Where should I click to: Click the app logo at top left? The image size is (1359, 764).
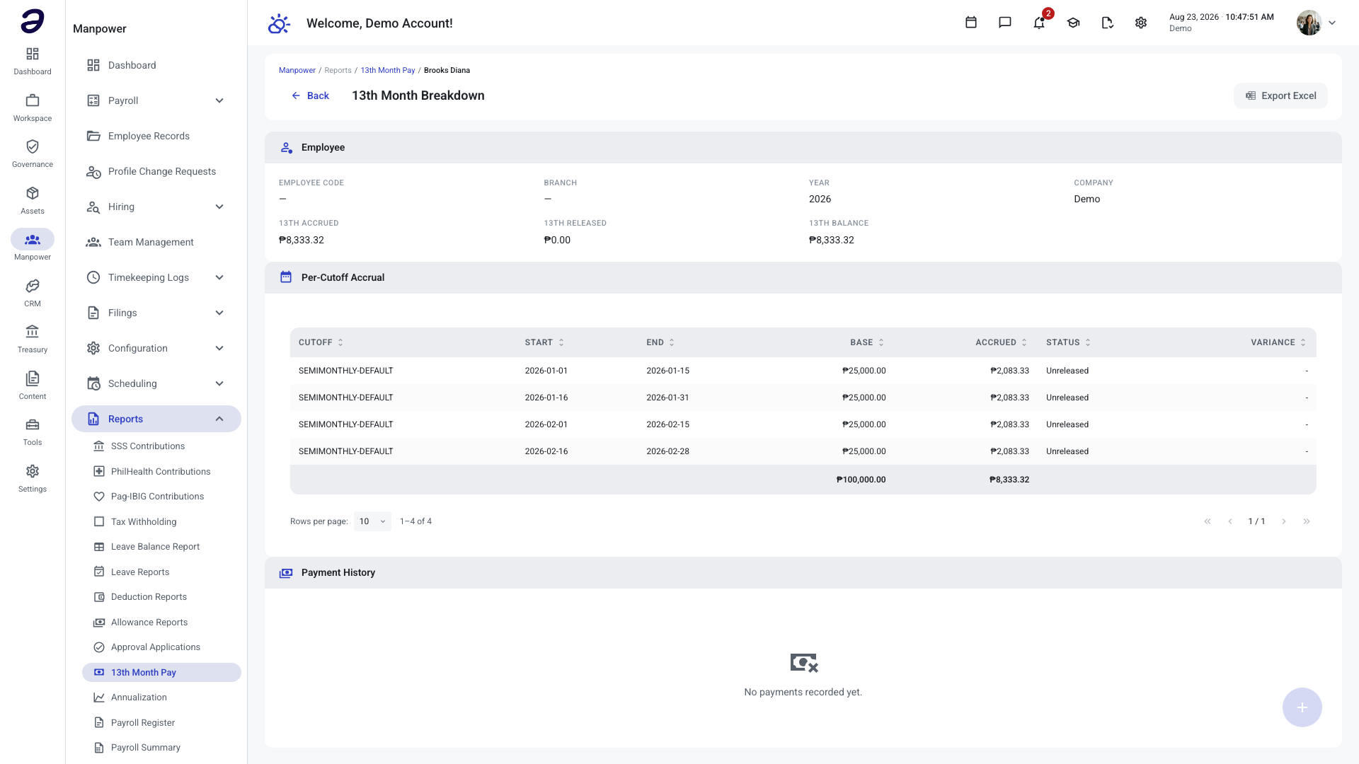(x=33, y=21)
